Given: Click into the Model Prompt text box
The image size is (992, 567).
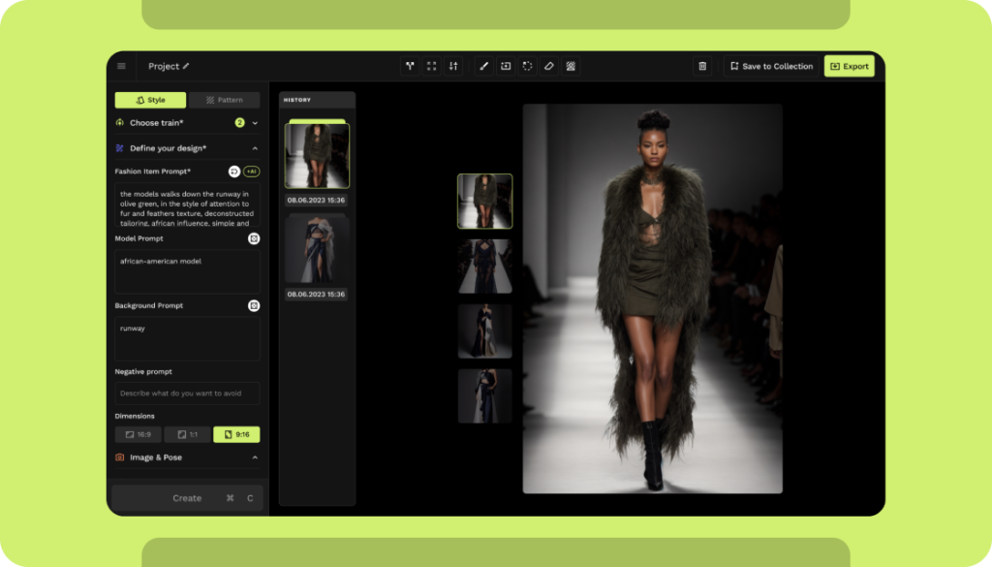Looking at the screenshot, I should (x=187, y=271).
